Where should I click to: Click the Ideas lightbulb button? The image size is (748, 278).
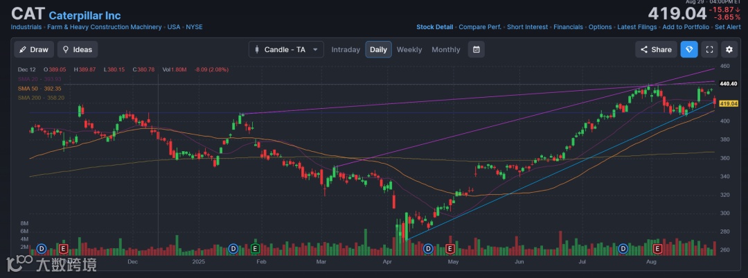[x=77, y=49]
